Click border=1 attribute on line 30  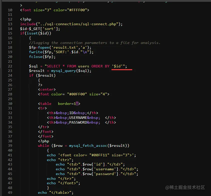(67, 104)
